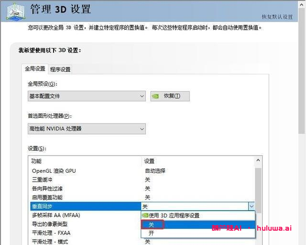
Task: Choose 开 in the vertical sync dropdown list
Action: pyautogui.click(x=152, y=233)
